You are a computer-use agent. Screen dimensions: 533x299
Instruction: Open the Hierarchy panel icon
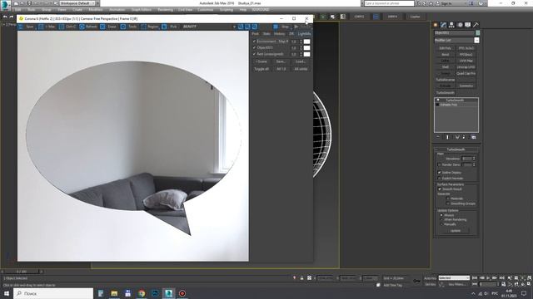[x=451, y=25]
